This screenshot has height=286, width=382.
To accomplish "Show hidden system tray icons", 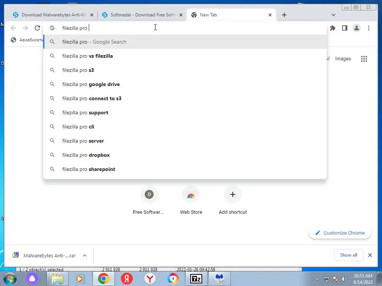I will (317, 279).
